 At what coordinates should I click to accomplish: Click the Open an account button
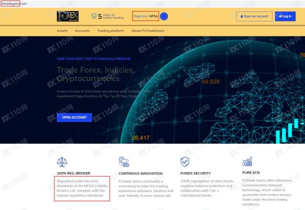pyautogui.click(x=254, y=16)
